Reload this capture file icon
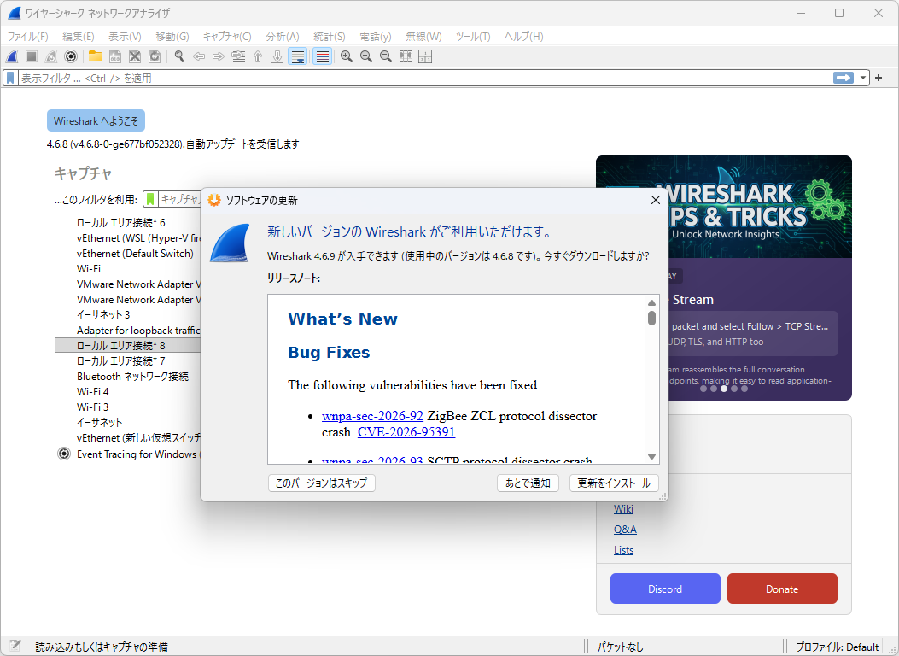Viewport: 899px width, 656px height. point(155,56)
